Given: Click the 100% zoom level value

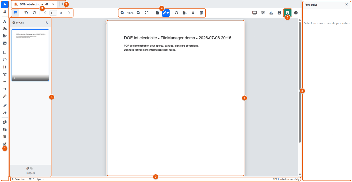Looking at the screenshot, I should [130, 13].
